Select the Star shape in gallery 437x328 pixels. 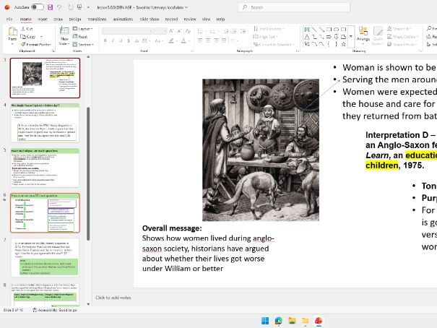click(343, 44)
